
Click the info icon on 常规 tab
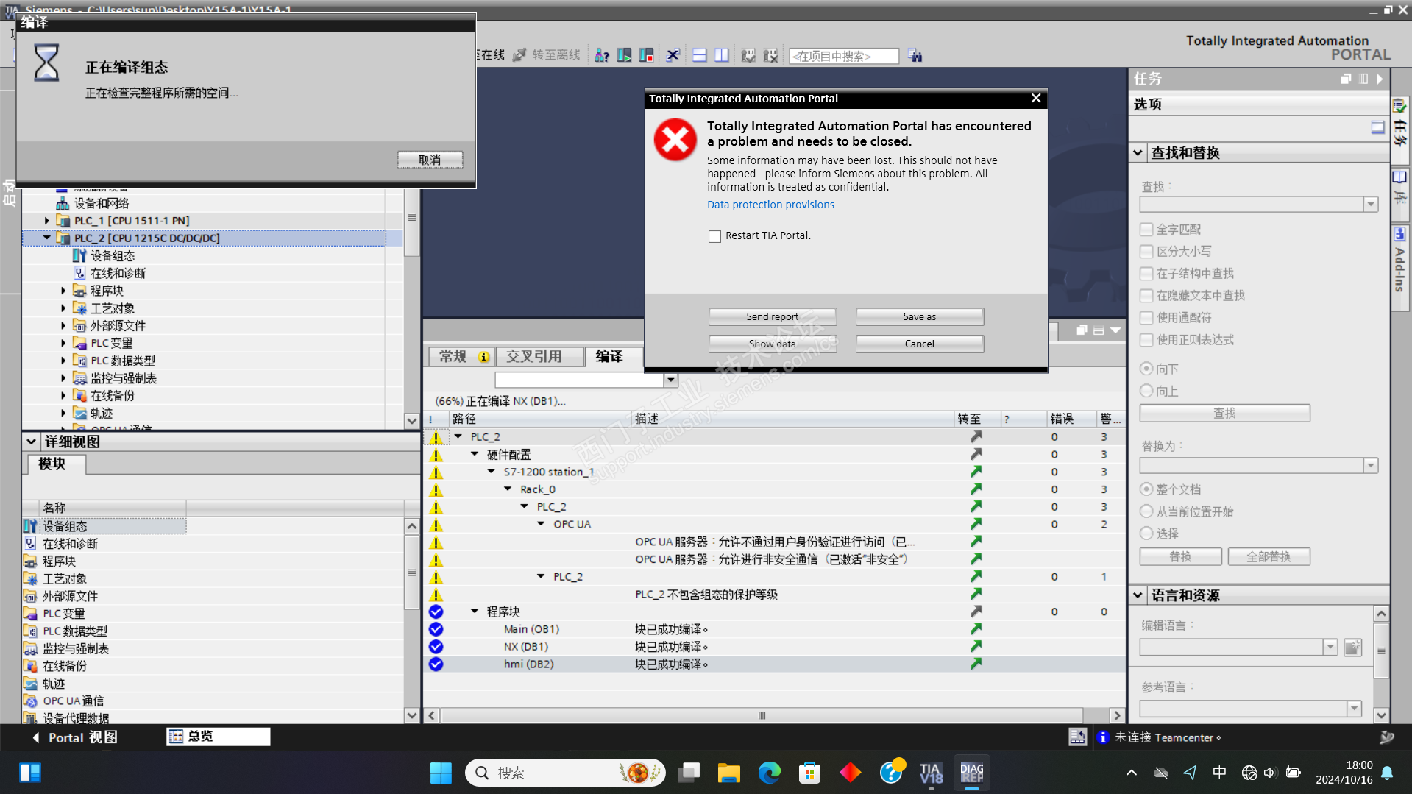click(x=483, y=357)
